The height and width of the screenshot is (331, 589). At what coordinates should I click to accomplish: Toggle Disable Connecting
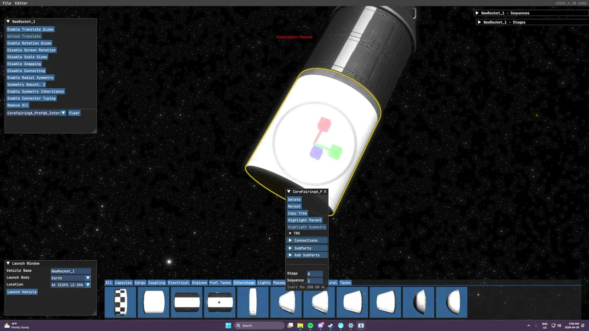[26, 71]
